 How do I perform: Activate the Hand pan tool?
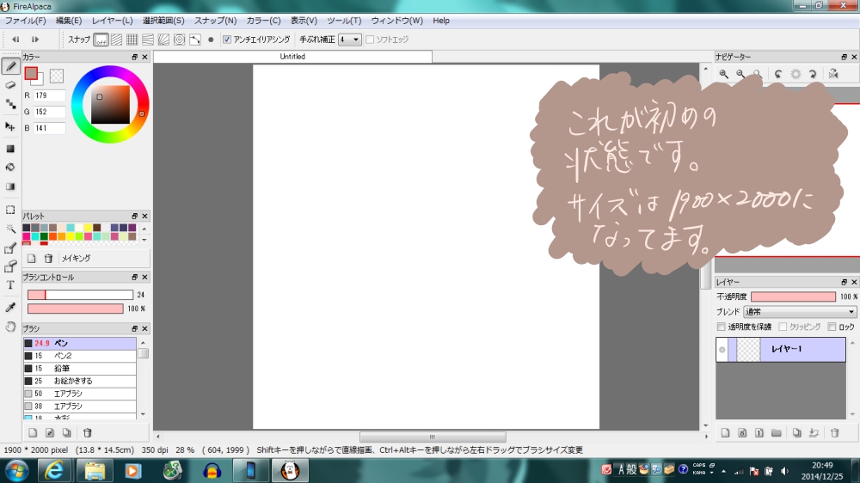click(10, 327)
